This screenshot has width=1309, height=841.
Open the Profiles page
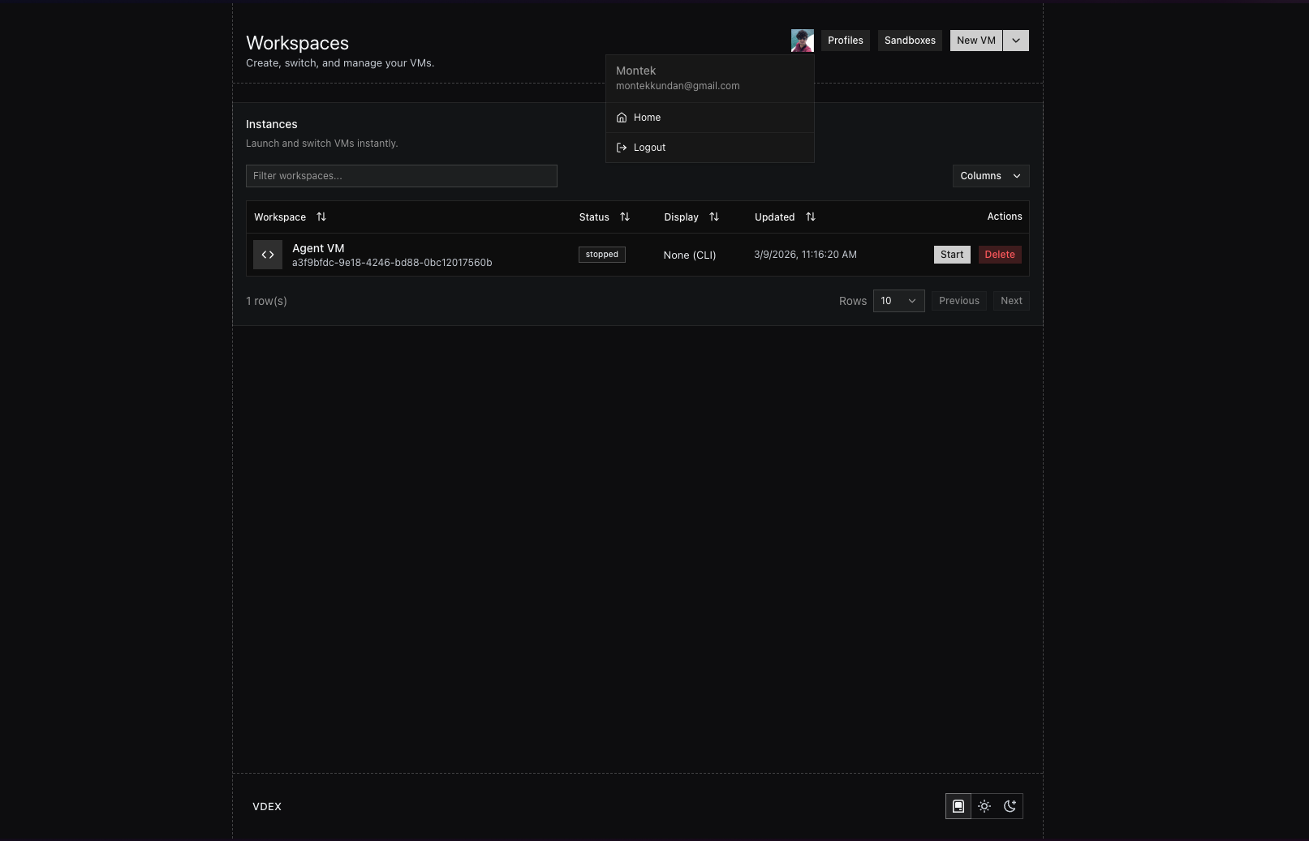click(x=845, y=41)
